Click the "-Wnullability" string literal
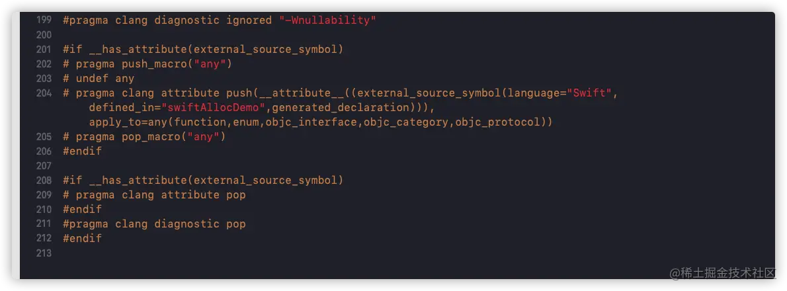This screenshot has width=787, height=291. point(327,21)
